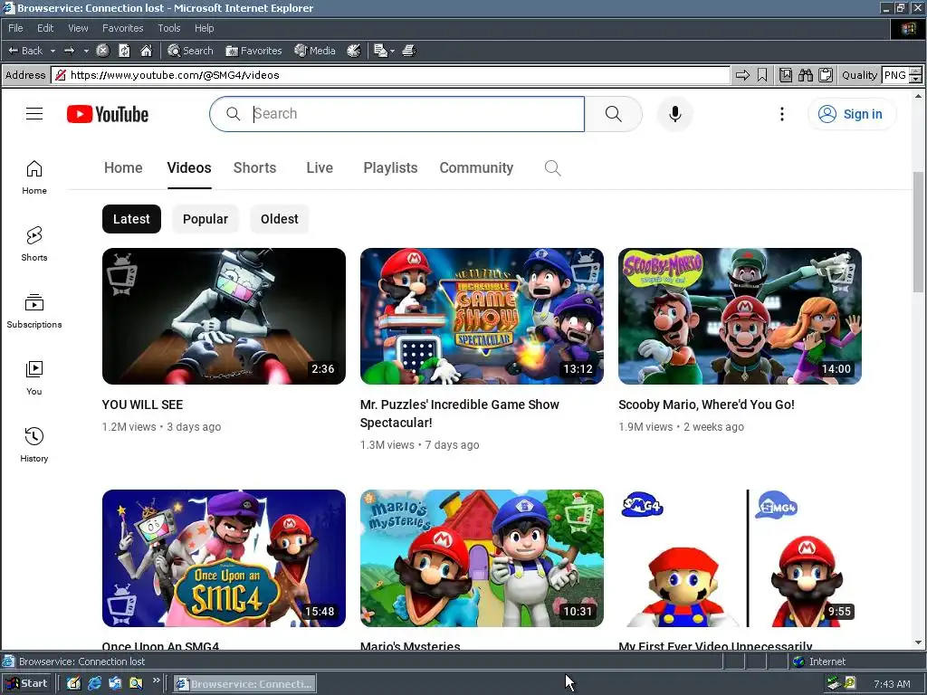This screenshot has width=927, height=695.
Task: Open the Tools menu
Action: 169,28
